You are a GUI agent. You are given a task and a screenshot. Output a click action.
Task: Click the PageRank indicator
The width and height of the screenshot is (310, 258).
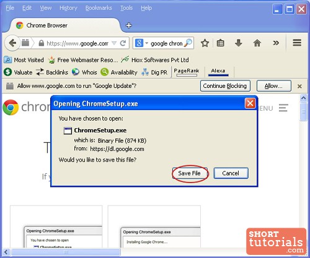coord(187,72)
